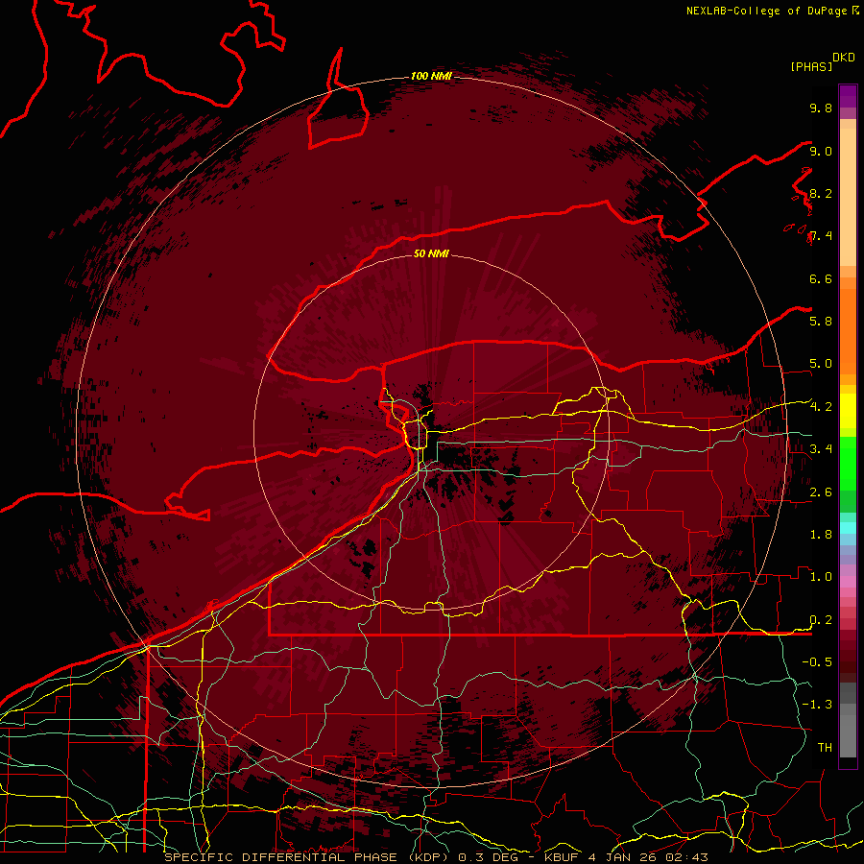Click the 50 NMI range ring label
The height and width of the screenshot is (864, 864).
pos(431,253)
